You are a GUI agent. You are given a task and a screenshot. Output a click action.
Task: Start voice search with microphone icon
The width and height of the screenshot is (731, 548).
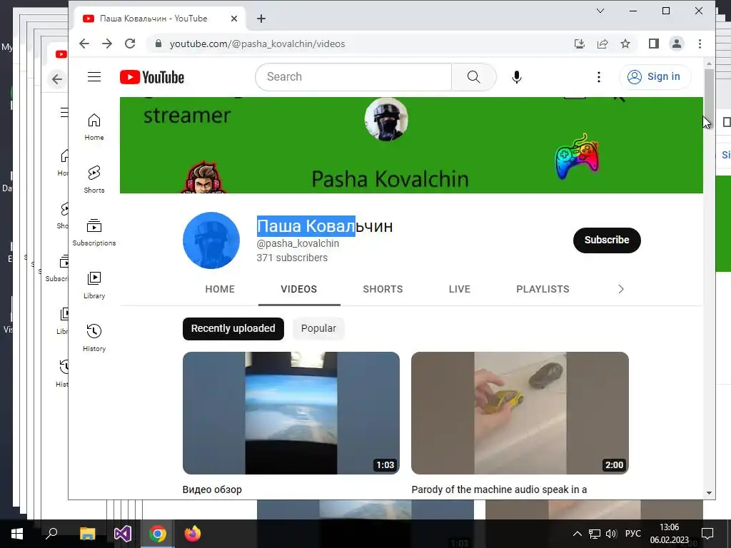click(516, 77)
